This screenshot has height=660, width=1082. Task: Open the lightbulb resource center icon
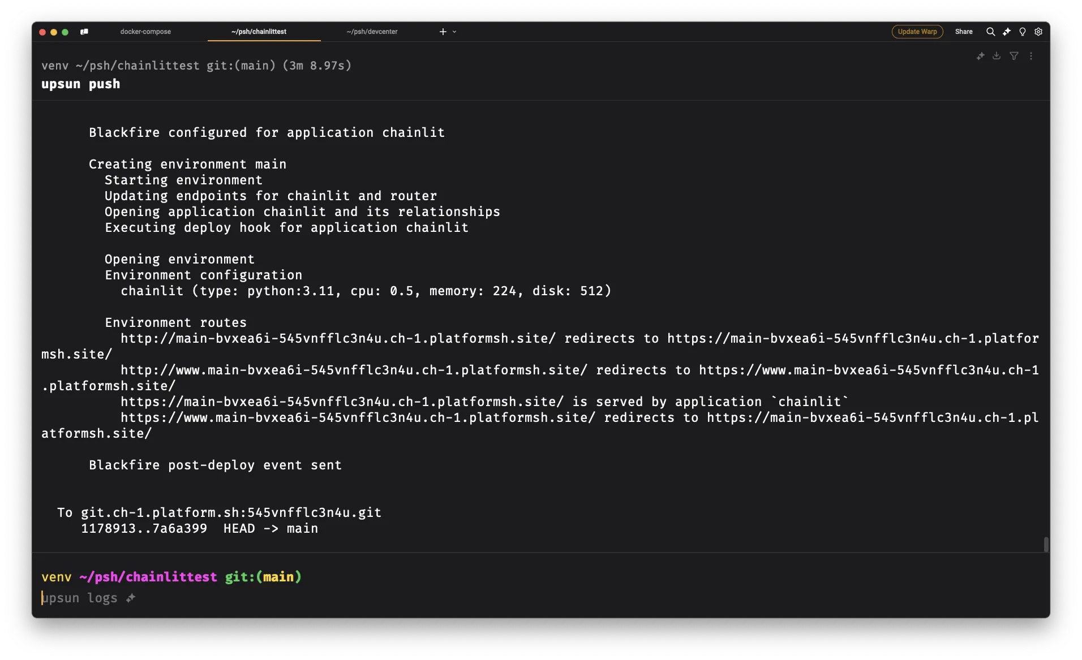1022,32
